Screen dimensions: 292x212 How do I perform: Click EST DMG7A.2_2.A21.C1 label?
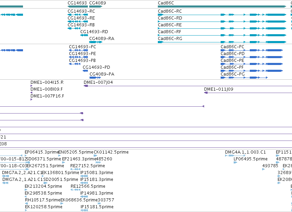point(22,173)
